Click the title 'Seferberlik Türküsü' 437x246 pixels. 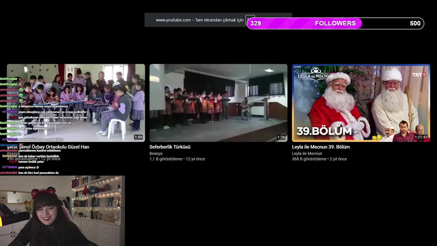170,147
